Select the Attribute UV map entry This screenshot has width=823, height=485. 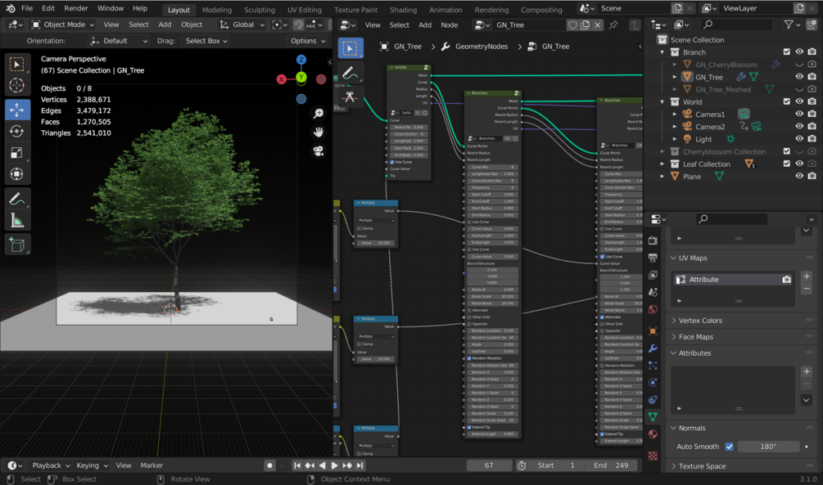pyautogui.click(x=733, y=280)
